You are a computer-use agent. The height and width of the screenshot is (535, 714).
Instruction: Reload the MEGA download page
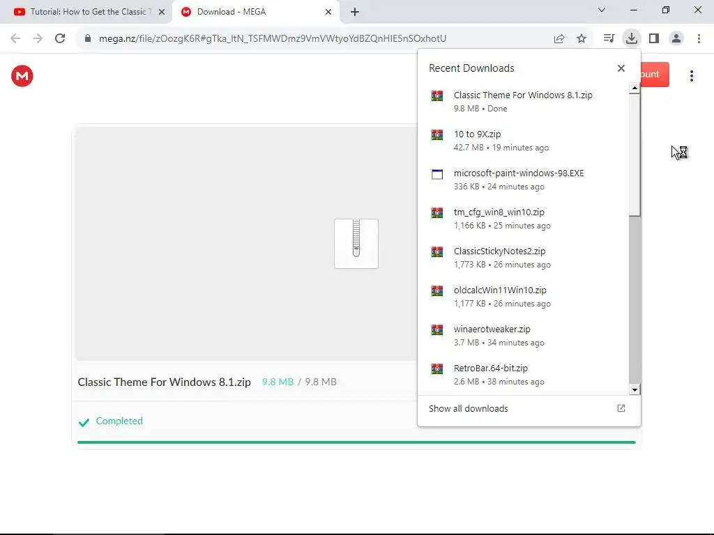[x=60, y=38]
